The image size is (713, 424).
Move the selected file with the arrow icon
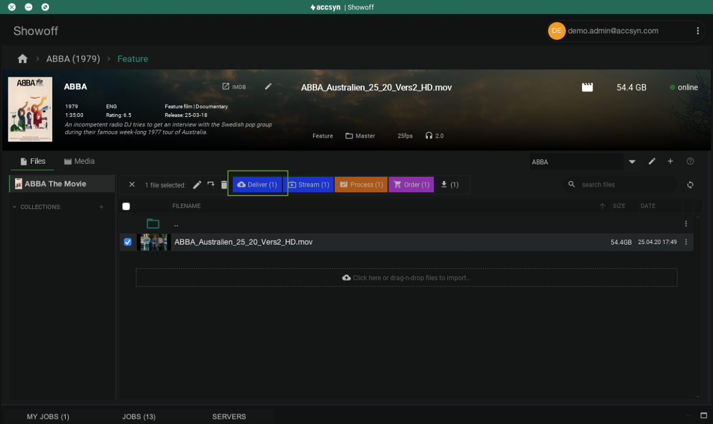point(211,184)
